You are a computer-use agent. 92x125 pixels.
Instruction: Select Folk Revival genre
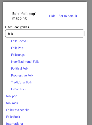[19, 41]
